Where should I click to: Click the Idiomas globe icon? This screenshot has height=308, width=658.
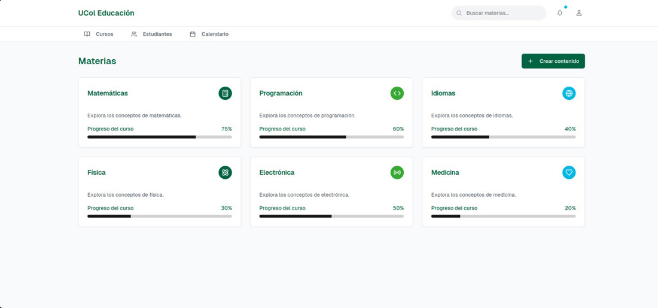point(569,93)
